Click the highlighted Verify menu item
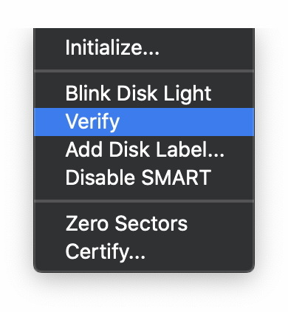288x312 pixels. (144, 122)
